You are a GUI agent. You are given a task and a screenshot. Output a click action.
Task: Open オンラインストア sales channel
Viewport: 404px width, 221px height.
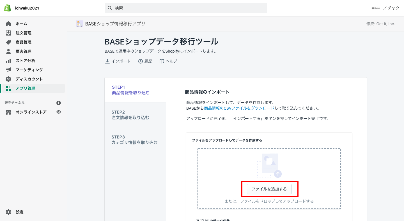31,112
